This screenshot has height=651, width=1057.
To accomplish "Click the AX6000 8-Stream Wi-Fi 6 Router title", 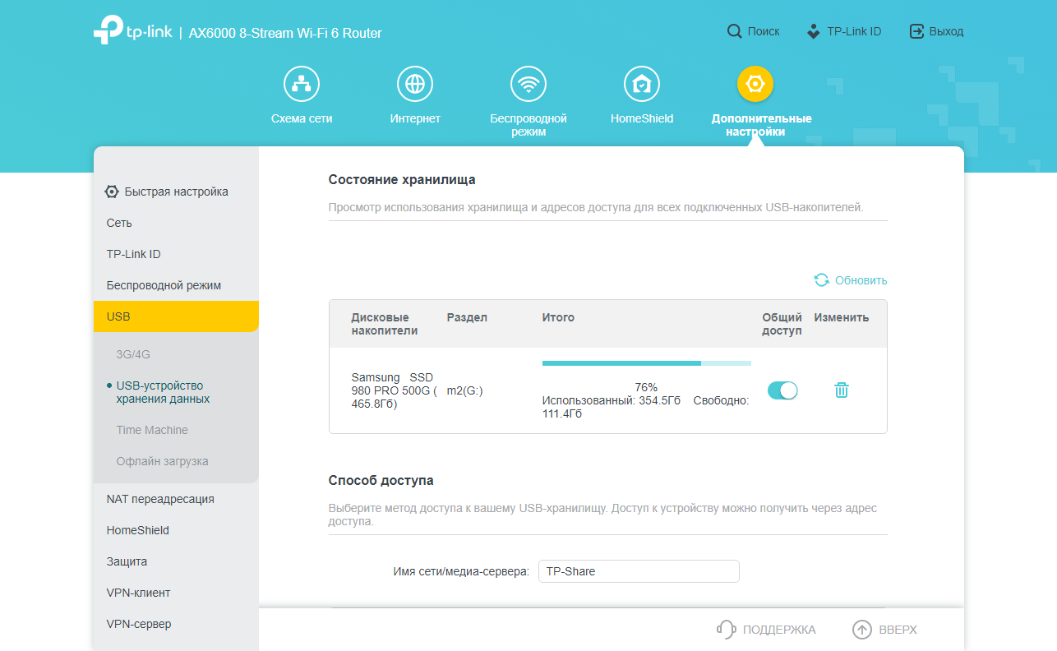I will (x=285, y=33).
